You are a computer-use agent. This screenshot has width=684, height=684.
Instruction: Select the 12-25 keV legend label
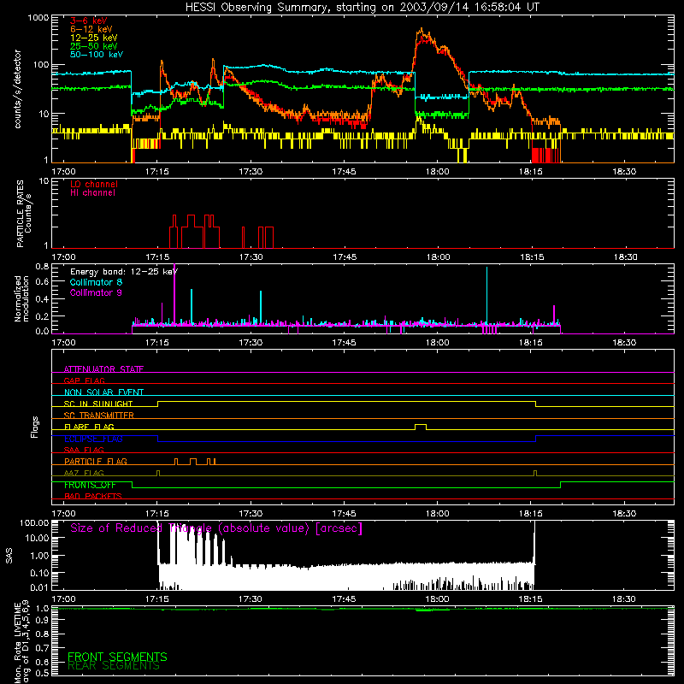tap(93, 38)
